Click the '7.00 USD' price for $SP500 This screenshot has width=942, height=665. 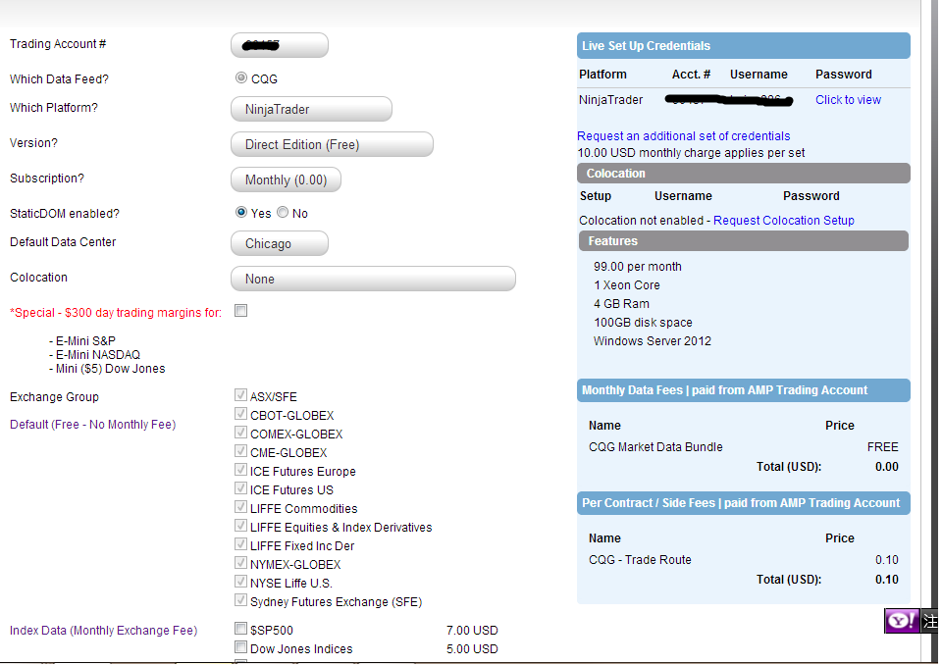pyautogui.click(x=472, y=630)
